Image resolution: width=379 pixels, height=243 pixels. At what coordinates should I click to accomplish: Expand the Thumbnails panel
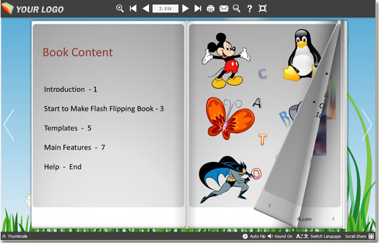pyautogui.click(x=14, y=236)
